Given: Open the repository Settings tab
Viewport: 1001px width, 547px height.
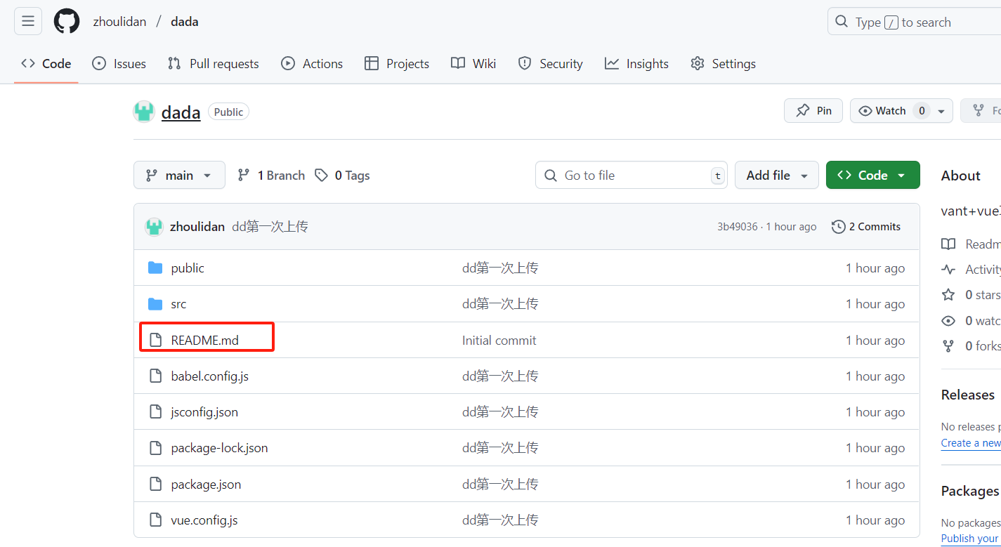Looking at the screenshot, I should 724,64.
